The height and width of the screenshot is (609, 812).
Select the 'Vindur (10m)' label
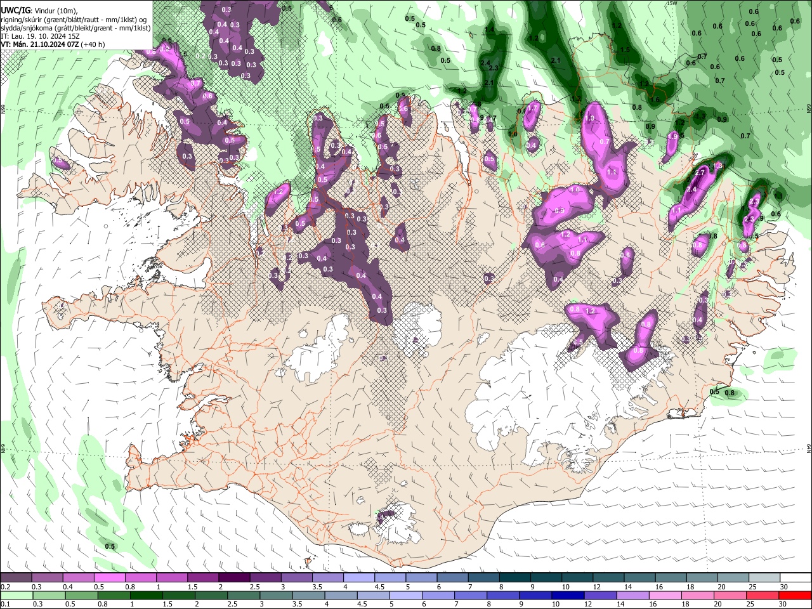click(x=55, y=10)
